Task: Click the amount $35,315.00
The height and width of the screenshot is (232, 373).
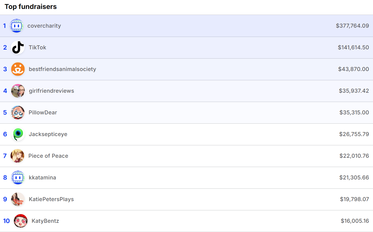Action: pos(354,112)
